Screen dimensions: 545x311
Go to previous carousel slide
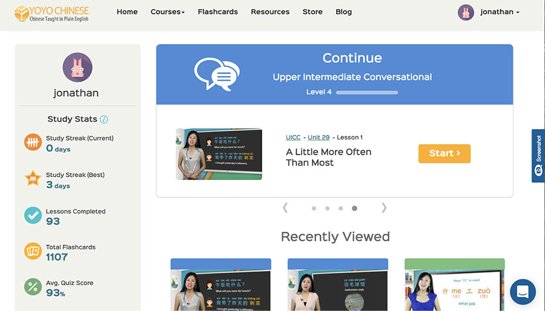[285, 208]
